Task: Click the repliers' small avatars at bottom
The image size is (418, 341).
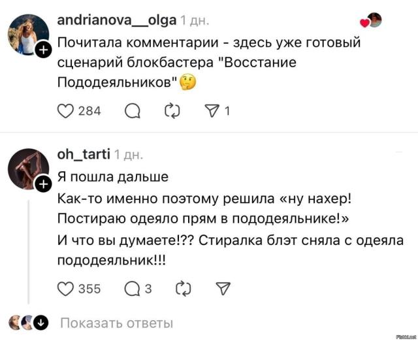Action: [x=22, y=322]
